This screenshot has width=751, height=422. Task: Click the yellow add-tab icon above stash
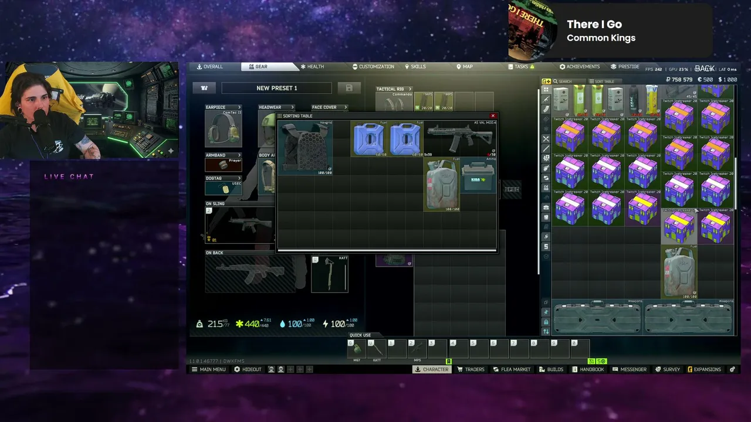(546, 81)
